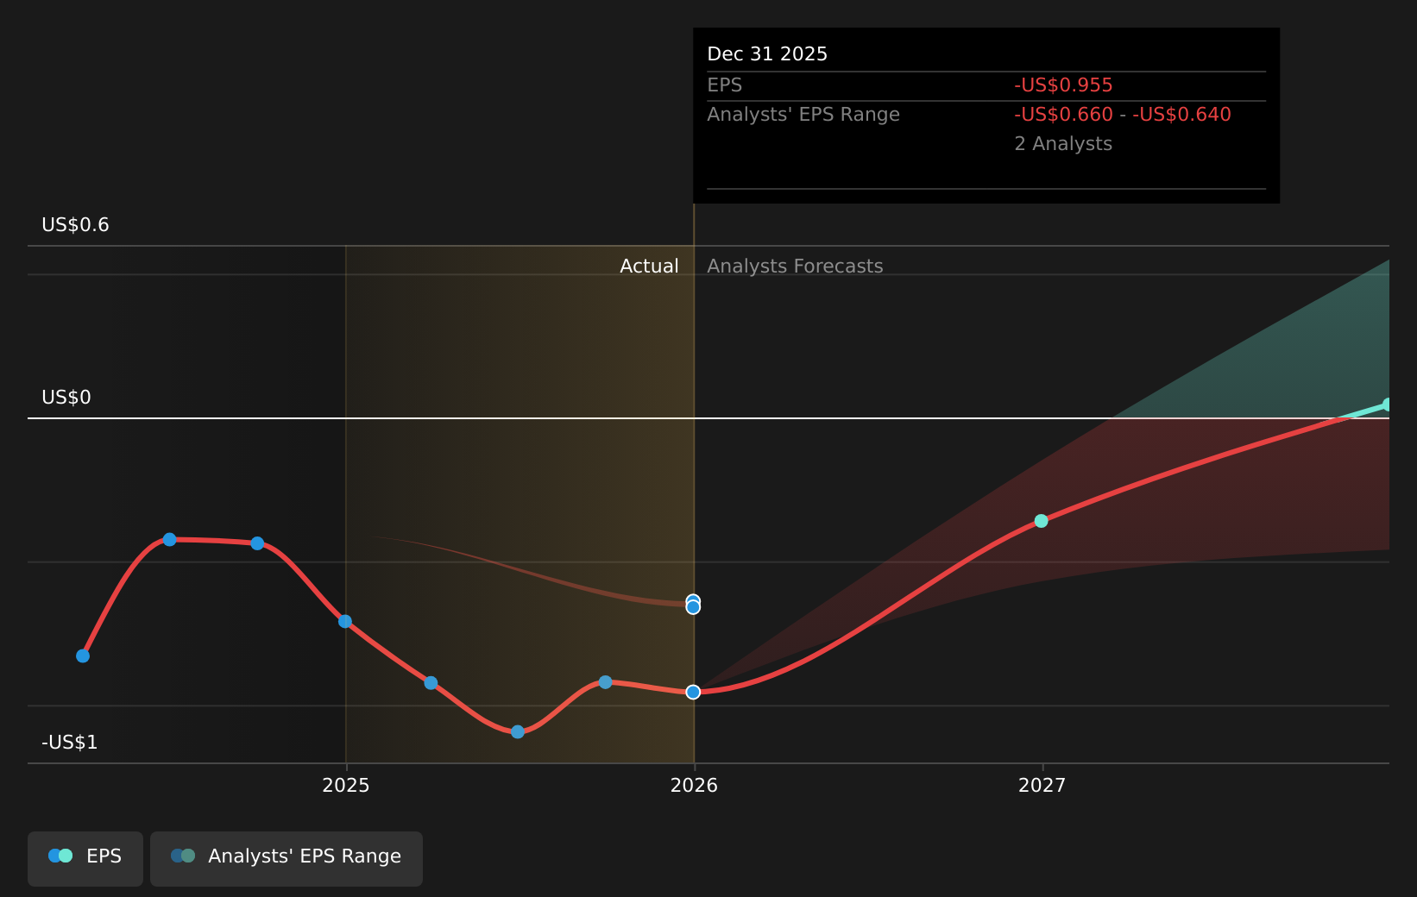Click the EPS data point at the mid-2024 peak
Image resolution: width=1417 pixels, height=897 pixels.
pyautogui.click(x=170, y=539)
